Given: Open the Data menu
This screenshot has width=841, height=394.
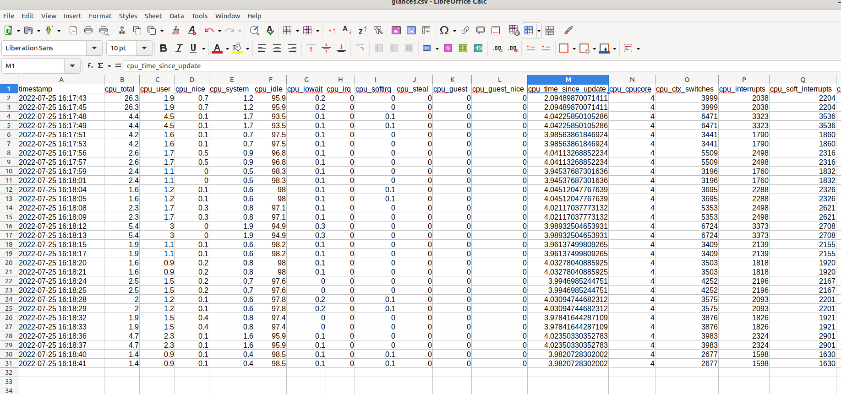Looking at the screenshot, I should [x=176, y=16].
